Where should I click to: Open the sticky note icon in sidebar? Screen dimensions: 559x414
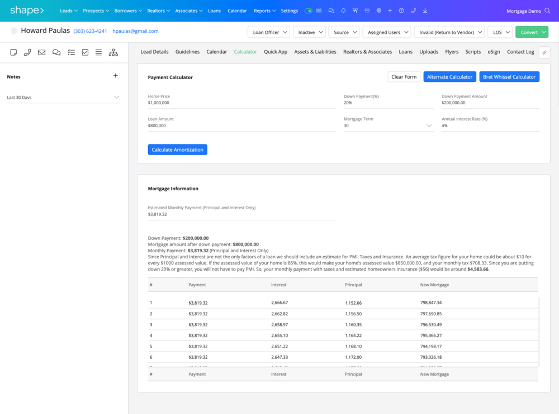coord(13,52)
